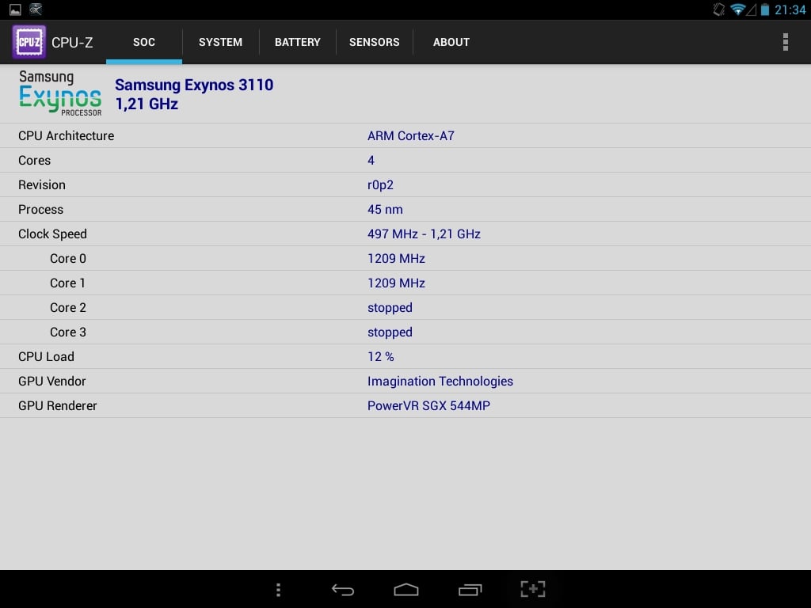Switch to the SYSTEM tab
Viewport: 811px width, 608px height.
pos(220,42)
